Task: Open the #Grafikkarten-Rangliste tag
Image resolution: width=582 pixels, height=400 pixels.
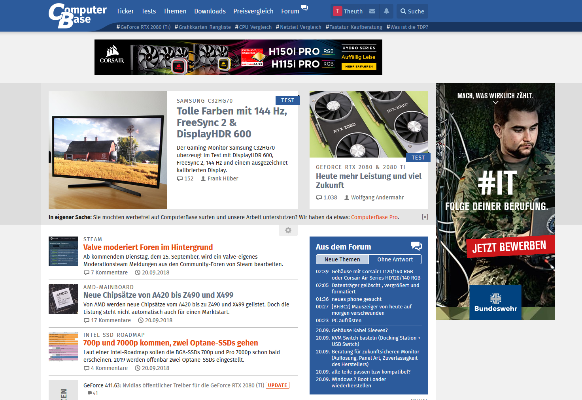Action: pos(202,27)
